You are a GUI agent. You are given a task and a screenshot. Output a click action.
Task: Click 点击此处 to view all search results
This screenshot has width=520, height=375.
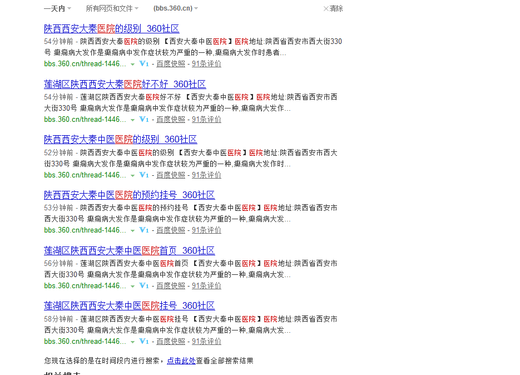coord(181,361)
